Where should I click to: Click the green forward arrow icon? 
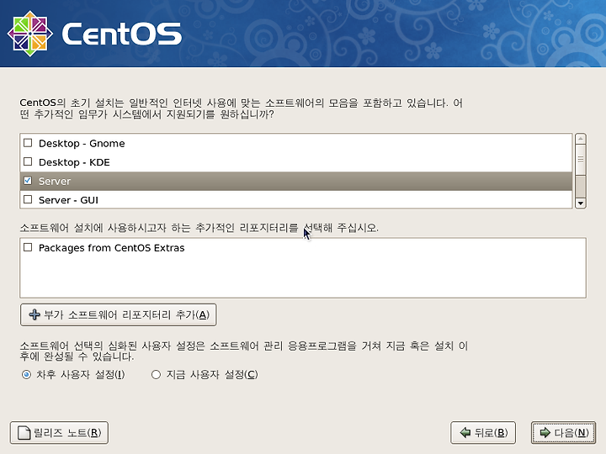[x=545, y=432]
